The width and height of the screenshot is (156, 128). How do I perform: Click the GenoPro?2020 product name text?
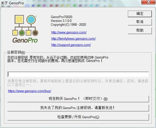(61, 17)
